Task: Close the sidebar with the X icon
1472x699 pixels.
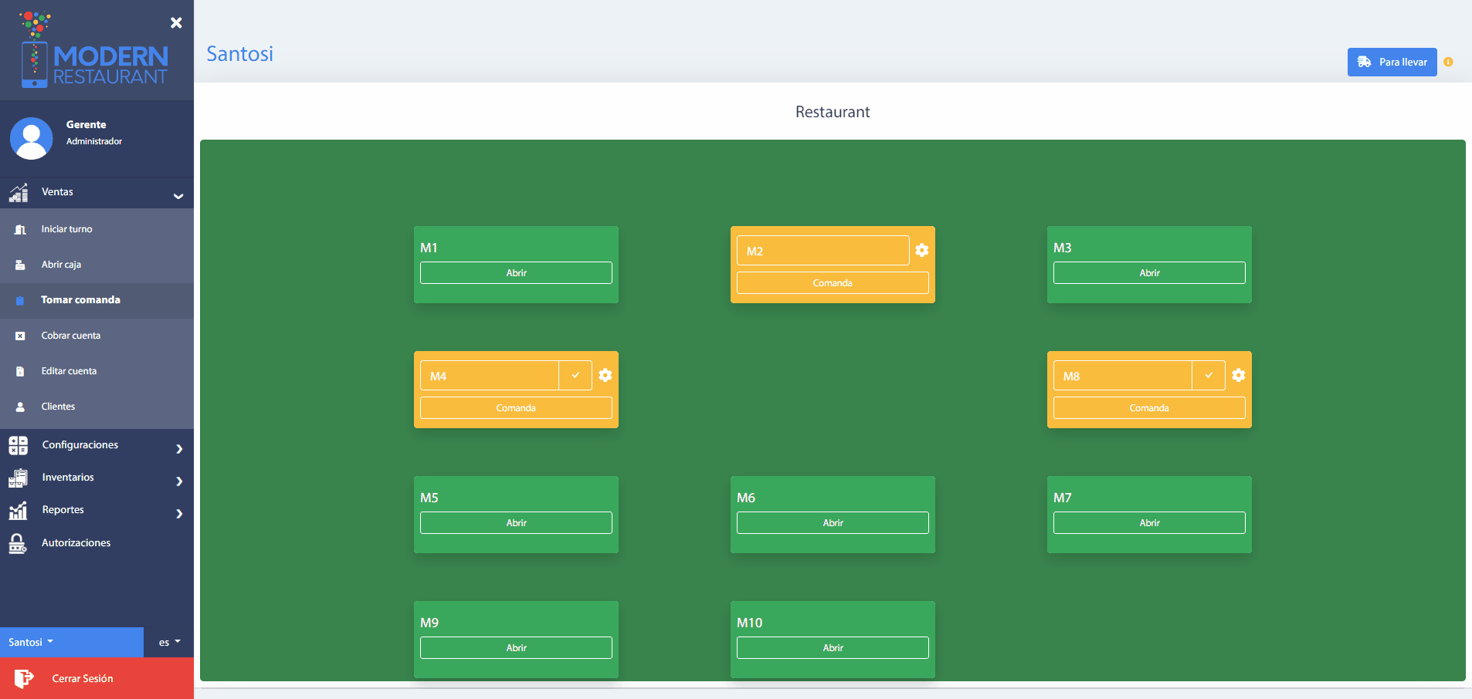Action: coord(176,23)
